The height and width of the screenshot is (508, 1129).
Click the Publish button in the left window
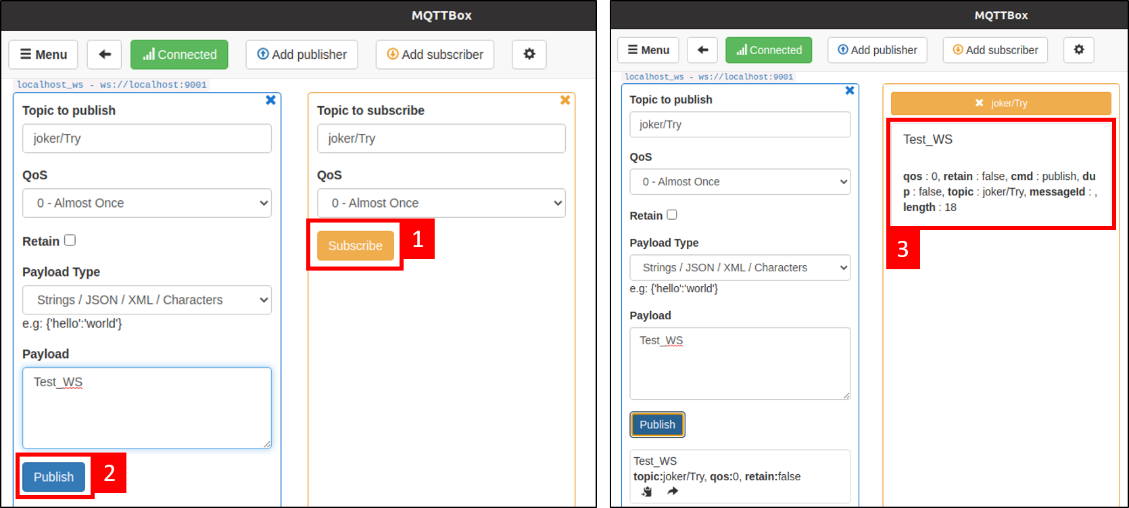[53, 477]
